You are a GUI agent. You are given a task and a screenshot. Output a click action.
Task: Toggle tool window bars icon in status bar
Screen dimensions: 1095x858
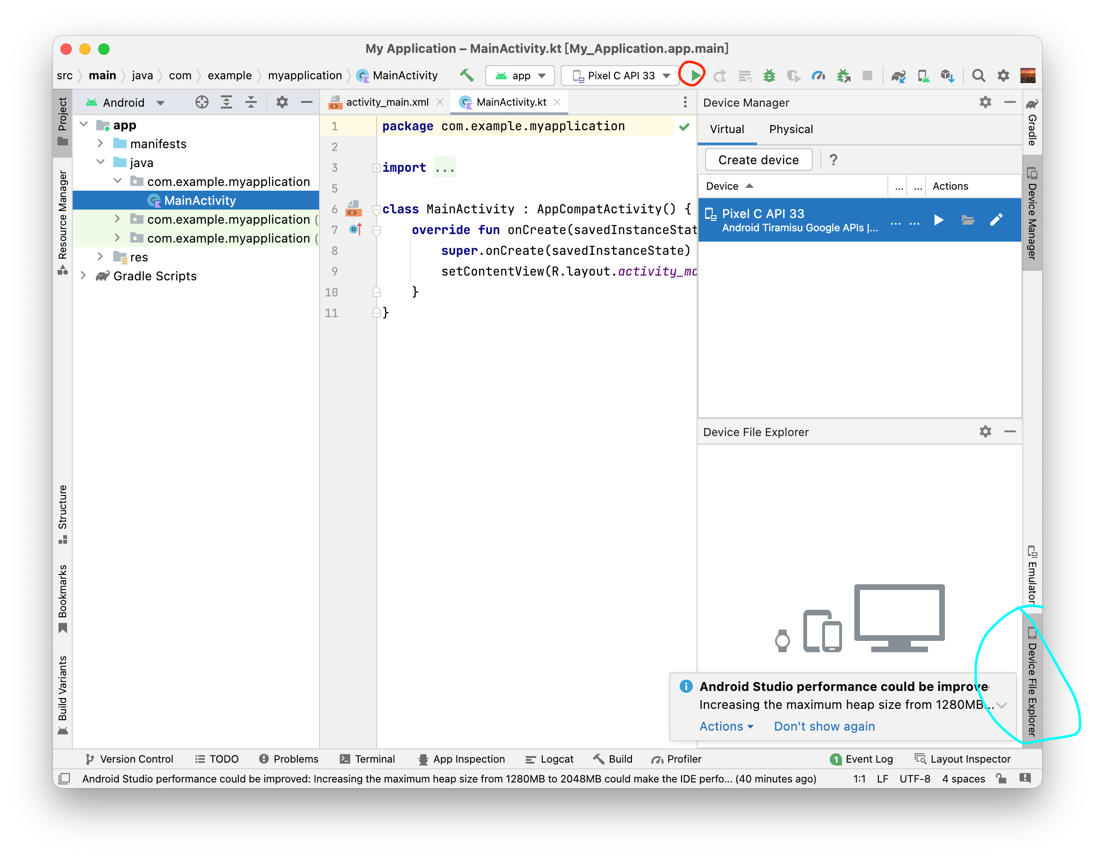pyautogui.click(x=64, y=779)
